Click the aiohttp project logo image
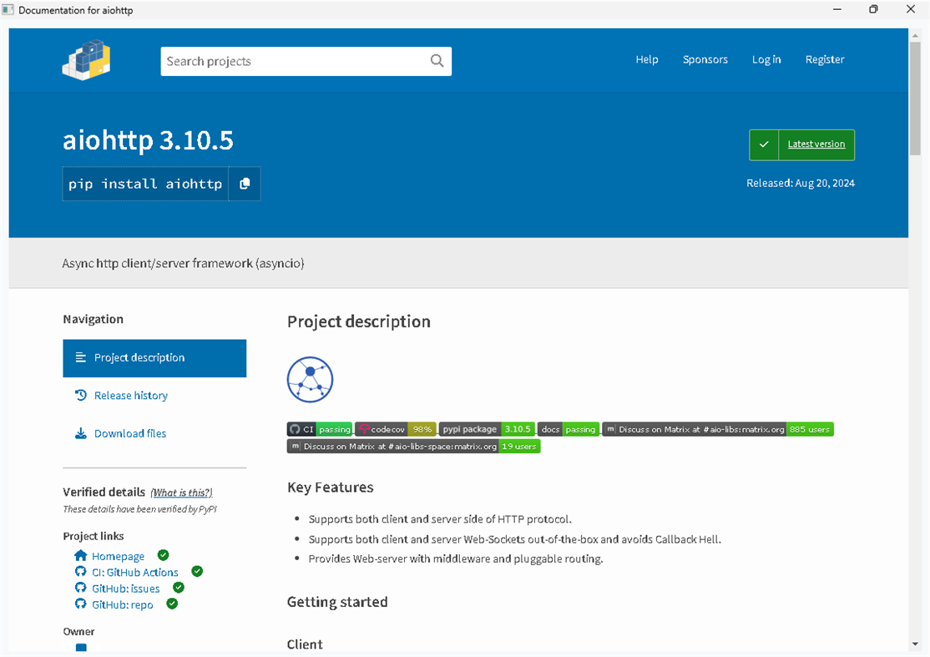Image resolution: width=930 pixels, height=657 pixels. [x=311, y=380]
